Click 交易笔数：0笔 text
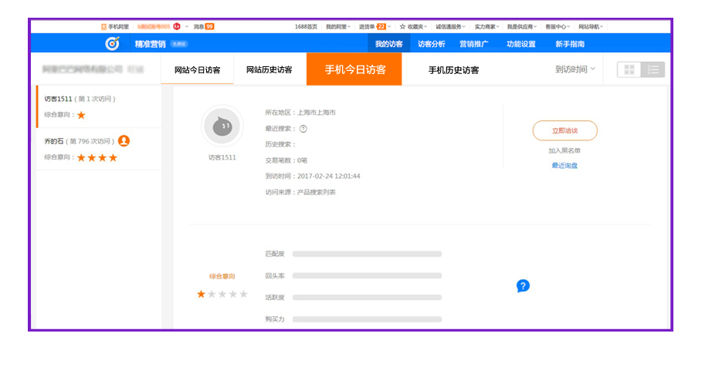This screenshot has height=367, width=712. click(286, 160)
